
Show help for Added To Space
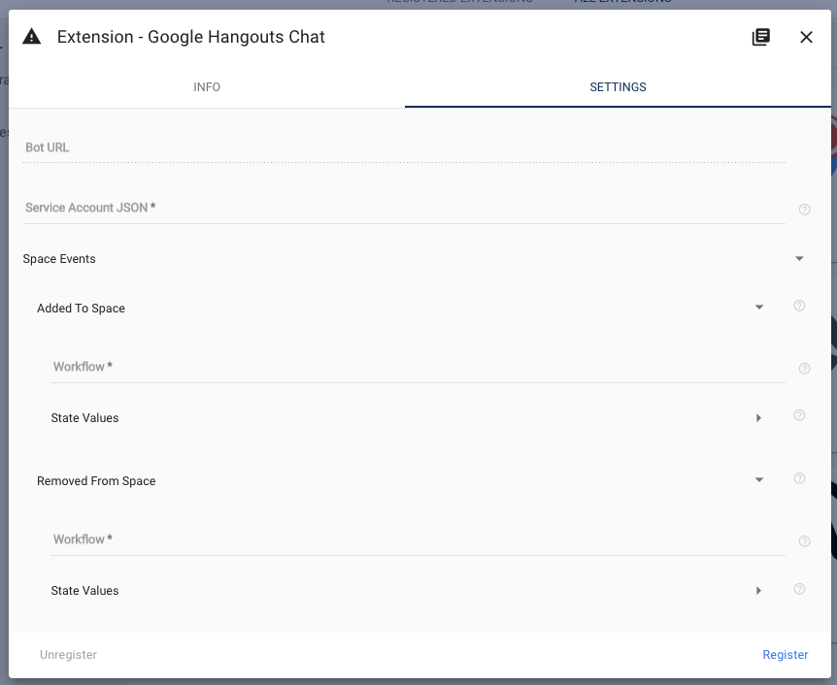[799, 306]
